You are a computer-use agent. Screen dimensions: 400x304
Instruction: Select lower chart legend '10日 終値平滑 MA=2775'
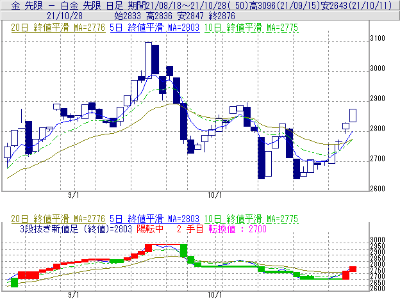pos(251,219)
